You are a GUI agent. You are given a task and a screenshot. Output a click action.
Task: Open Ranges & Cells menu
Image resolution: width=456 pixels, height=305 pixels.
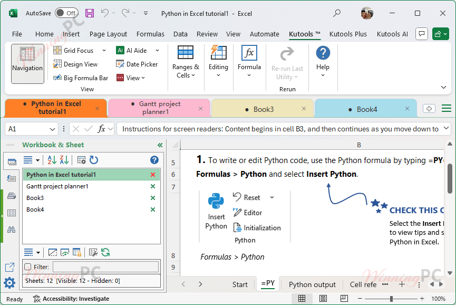(x=186, y=62)
